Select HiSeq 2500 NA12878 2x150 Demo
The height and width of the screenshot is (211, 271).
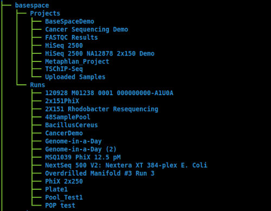[100, 54]
